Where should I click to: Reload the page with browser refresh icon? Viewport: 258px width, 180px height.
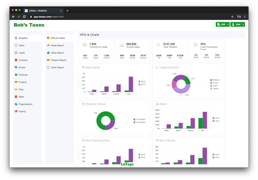pos(24,16)
